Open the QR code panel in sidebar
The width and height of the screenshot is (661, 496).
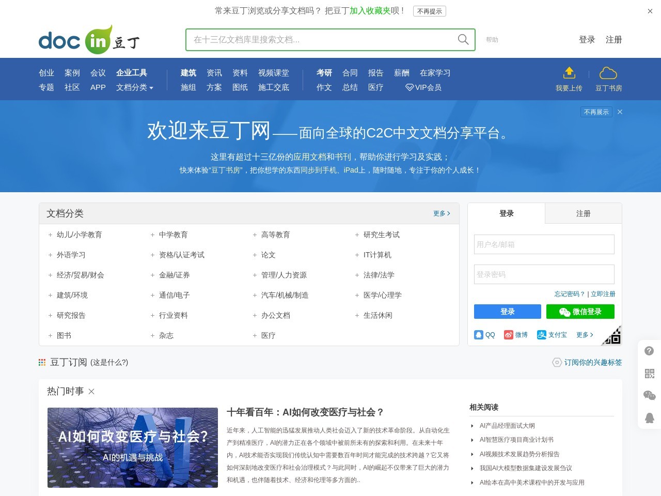(649, 373)
